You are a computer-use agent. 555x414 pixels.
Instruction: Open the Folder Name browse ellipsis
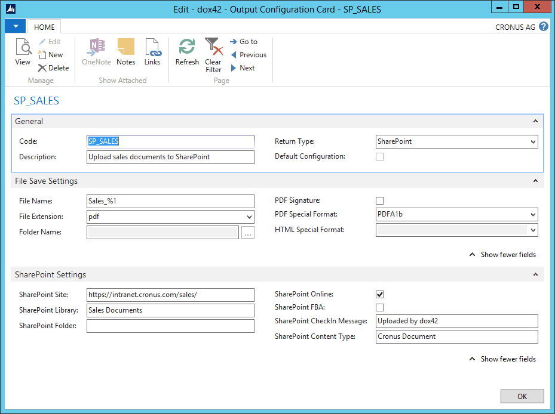(248, 232)
